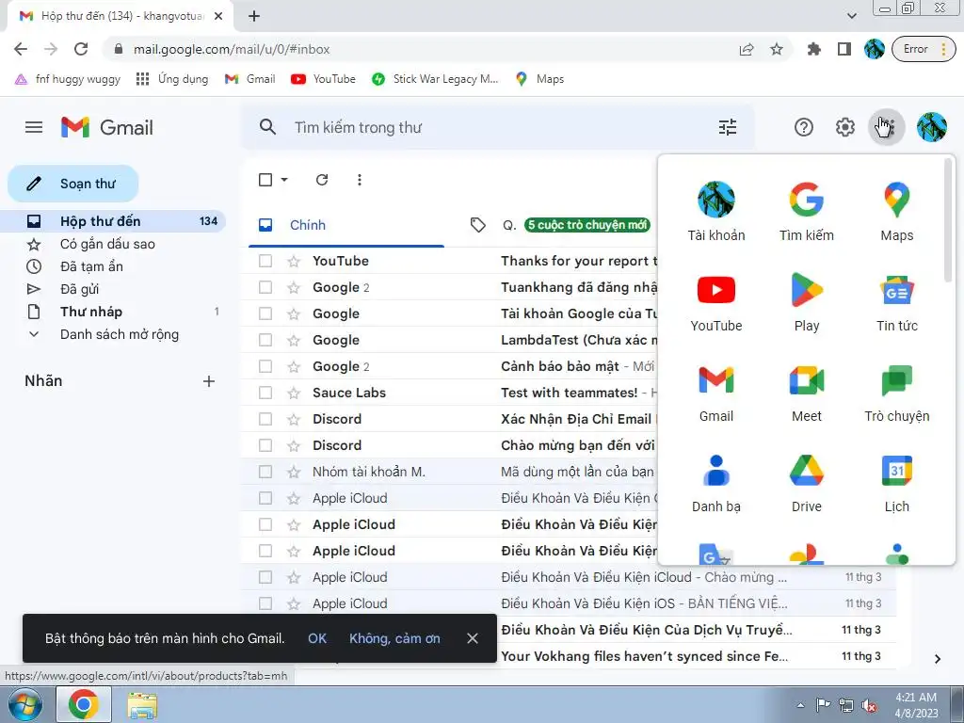Open Danh bạ contacts app
Image resolution: width=964 pixels, height=723 pixels.
(716, 483)
